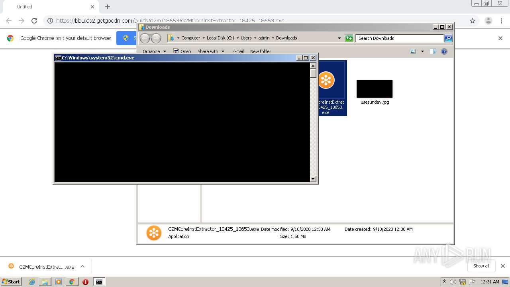Click the Date modified value 9/10/2020 12:30 AM
The image size is (510, 287).
(x=310, y=229)
